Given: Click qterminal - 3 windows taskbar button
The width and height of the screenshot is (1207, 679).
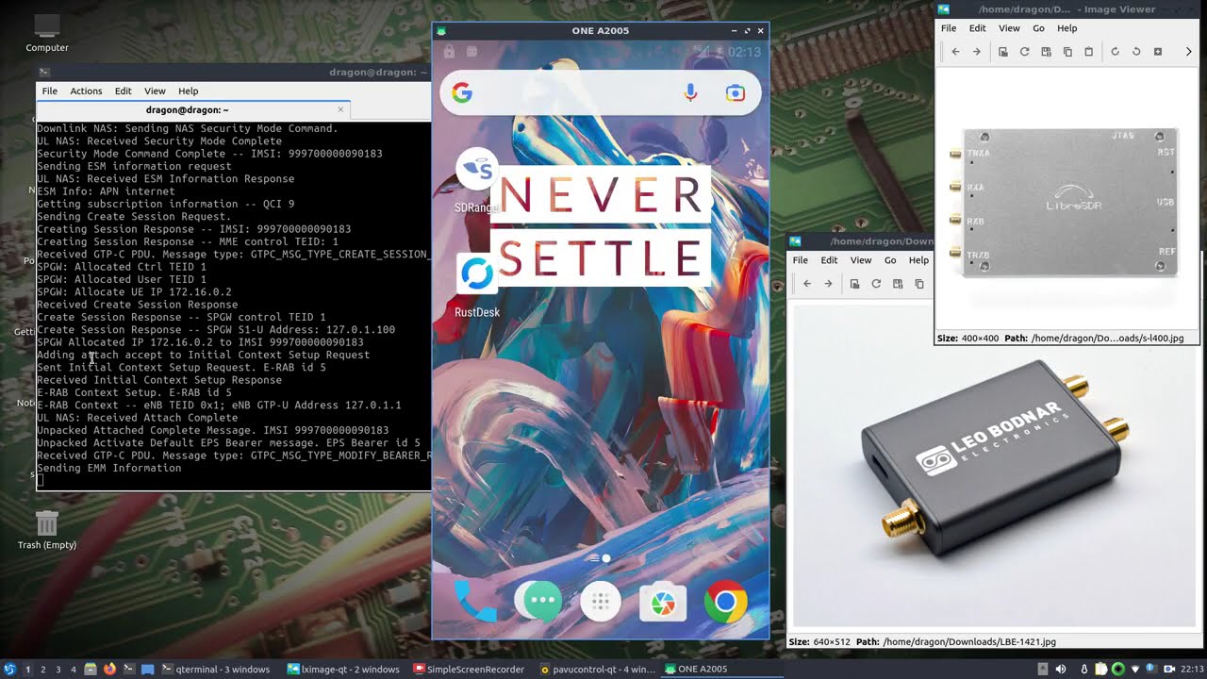Looking at the screenshot, I should (x=216, y=670).
